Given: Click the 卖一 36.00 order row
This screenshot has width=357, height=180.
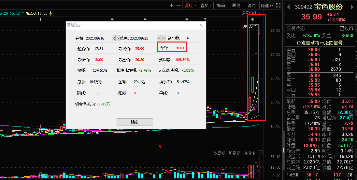Looking at the screenshot, I should pyautogui.click(x=320, y=69).
